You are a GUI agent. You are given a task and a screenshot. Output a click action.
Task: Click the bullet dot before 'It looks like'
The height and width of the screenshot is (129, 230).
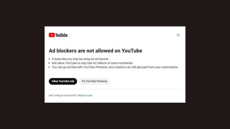point(49,59)
